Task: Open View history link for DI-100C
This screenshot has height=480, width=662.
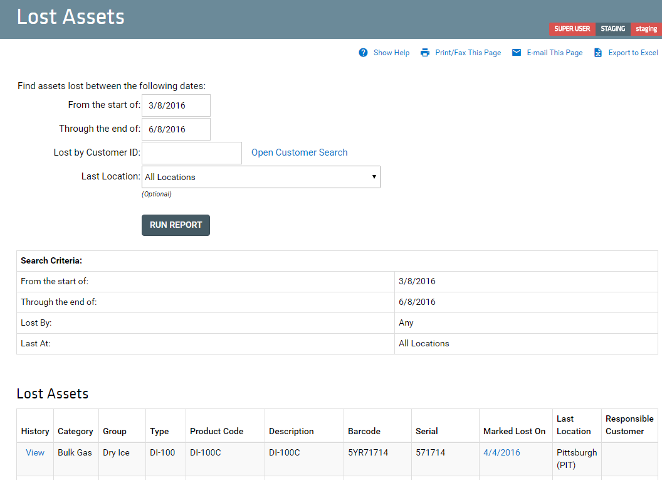Action: 35,452
